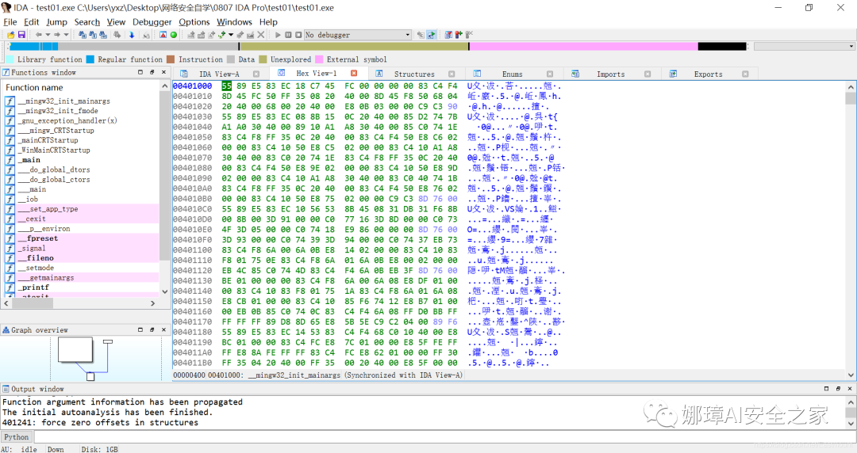The width and height of the screenshot is (857, 453).
Task: Close the Graph overview panel
Action: point(163,329)
